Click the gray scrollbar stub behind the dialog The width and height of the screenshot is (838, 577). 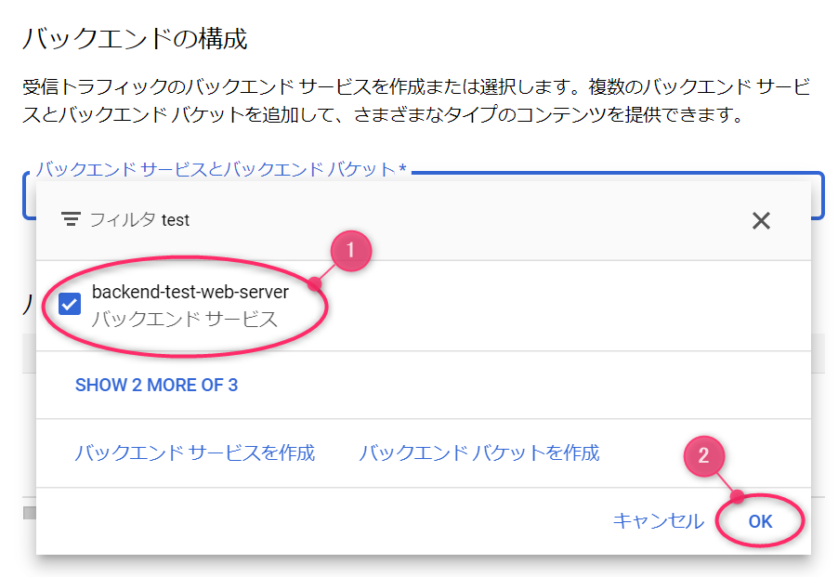pyautogui.click(x=30, y=512)
